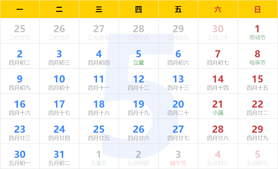278x169 pixels.
Task: Select May 22 labeled 四月廿二
Action: coord(257,106)
